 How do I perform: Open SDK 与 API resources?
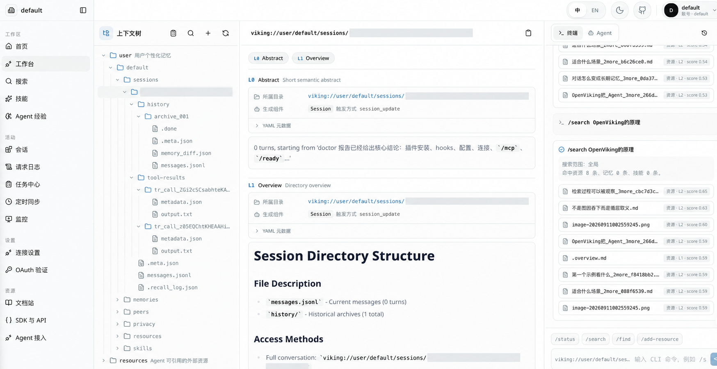46,320
